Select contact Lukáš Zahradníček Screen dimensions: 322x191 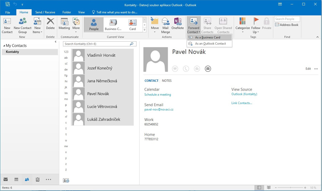[103, 119]
